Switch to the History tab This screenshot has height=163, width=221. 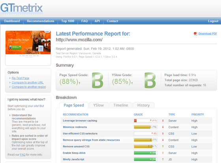(144, 105)
